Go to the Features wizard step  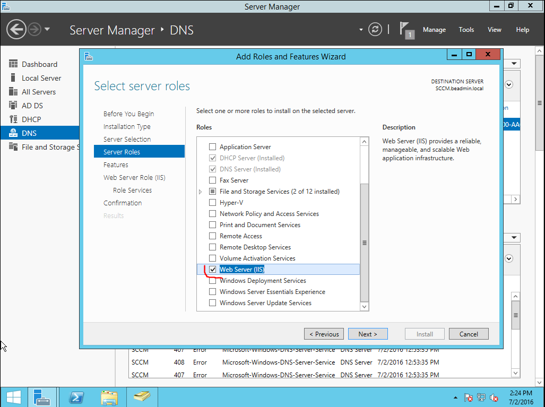116,164
